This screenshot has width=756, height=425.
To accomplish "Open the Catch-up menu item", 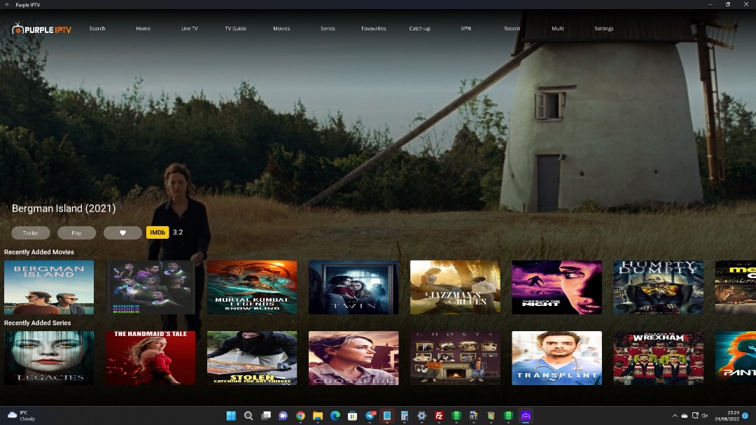I will pyautogui.click(x=419, y=29).
